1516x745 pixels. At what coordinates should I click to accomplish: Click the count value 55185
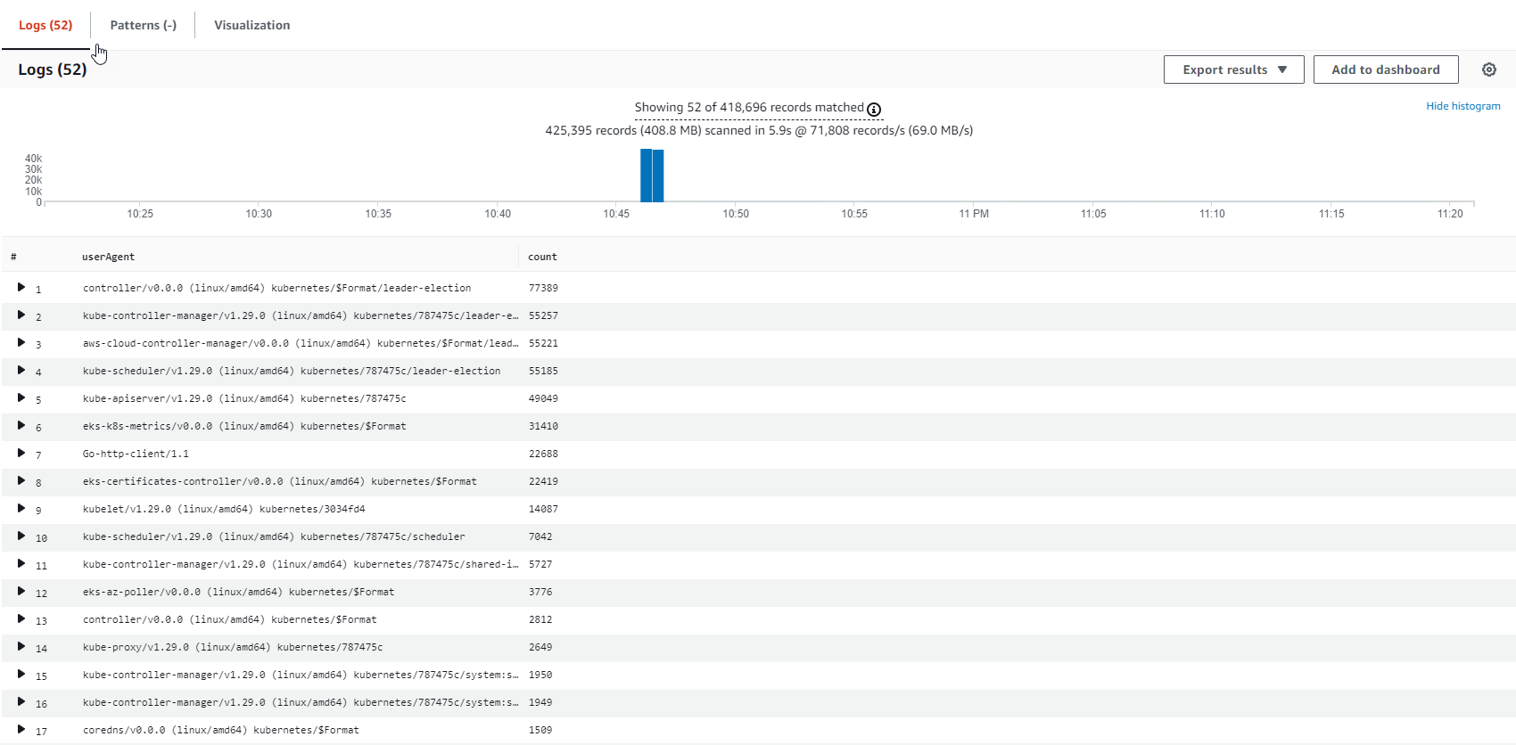pos(543,371)
